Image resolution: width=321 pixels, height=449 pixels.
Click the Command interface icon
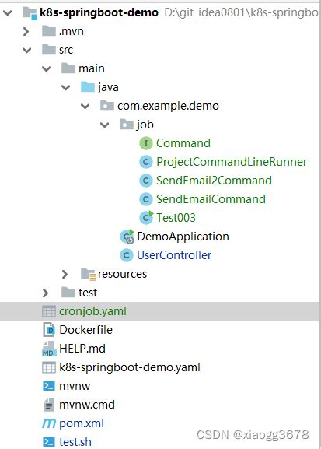click(146, 143)
